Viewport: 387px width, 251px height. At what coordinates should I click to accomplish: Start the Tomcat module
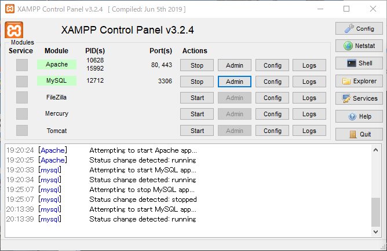(x=197, y=131)
